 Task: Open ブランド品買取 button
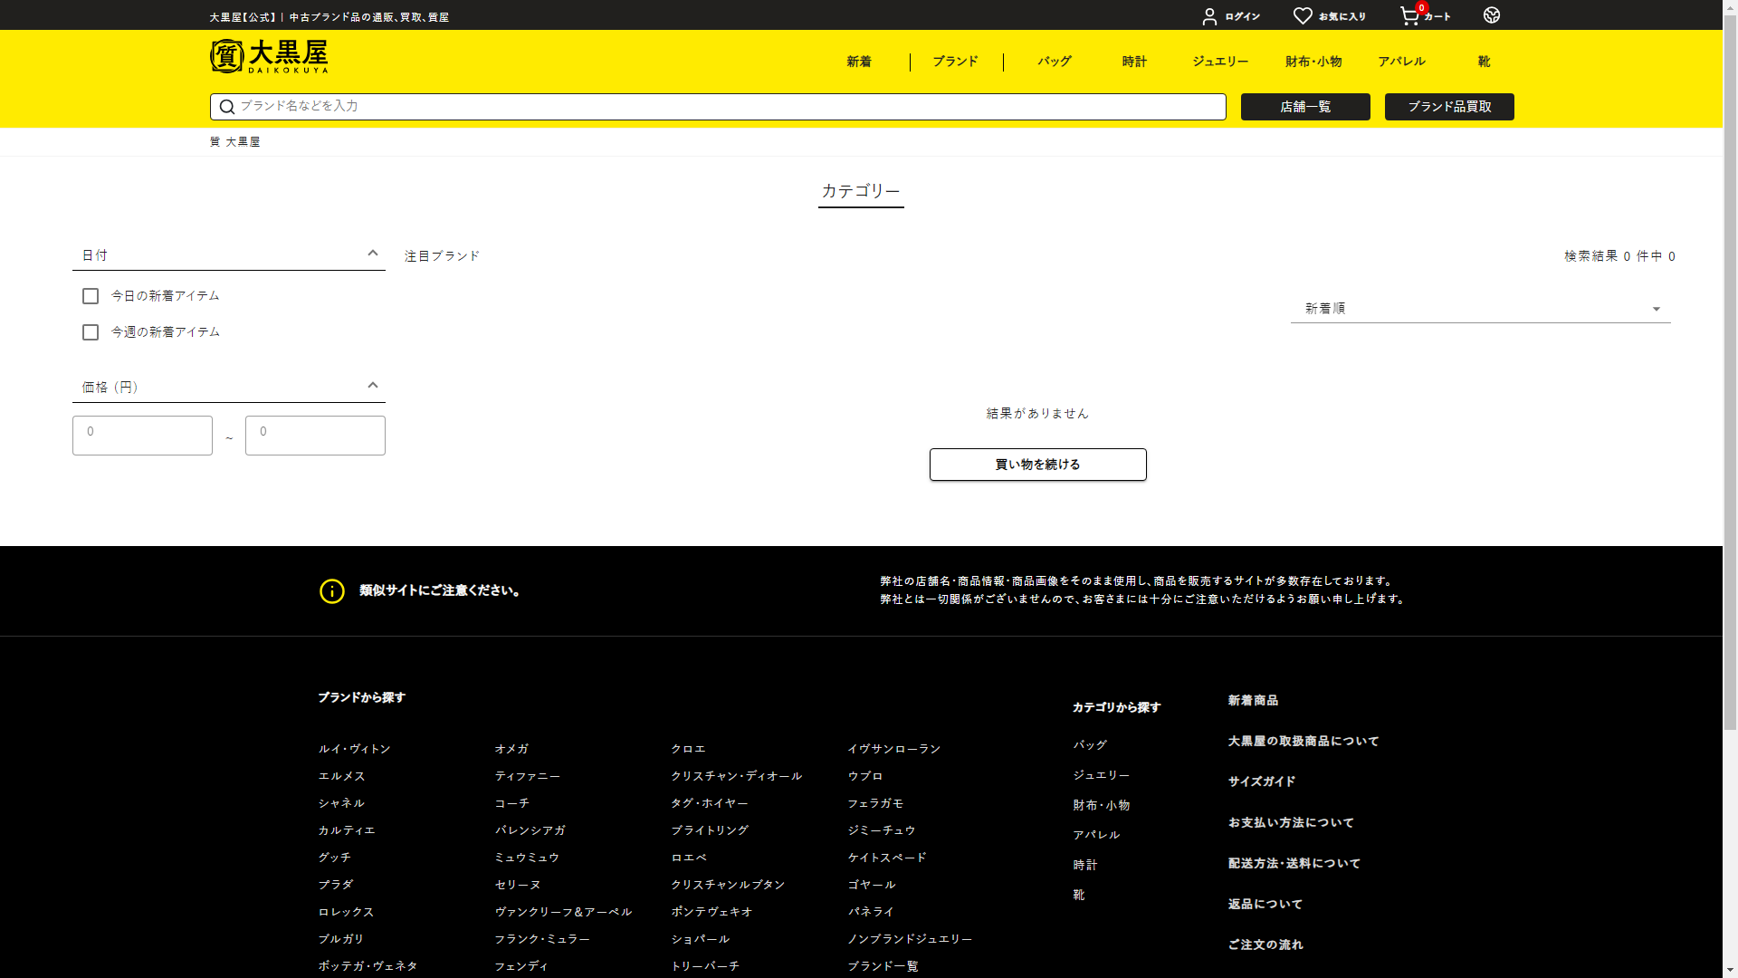(1449, 107)
